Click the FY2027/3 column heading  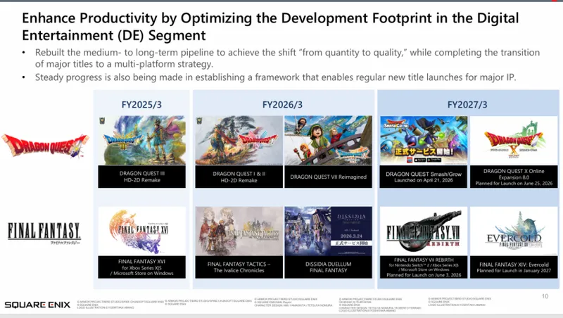pyautogui.click(x=467, y=104)
